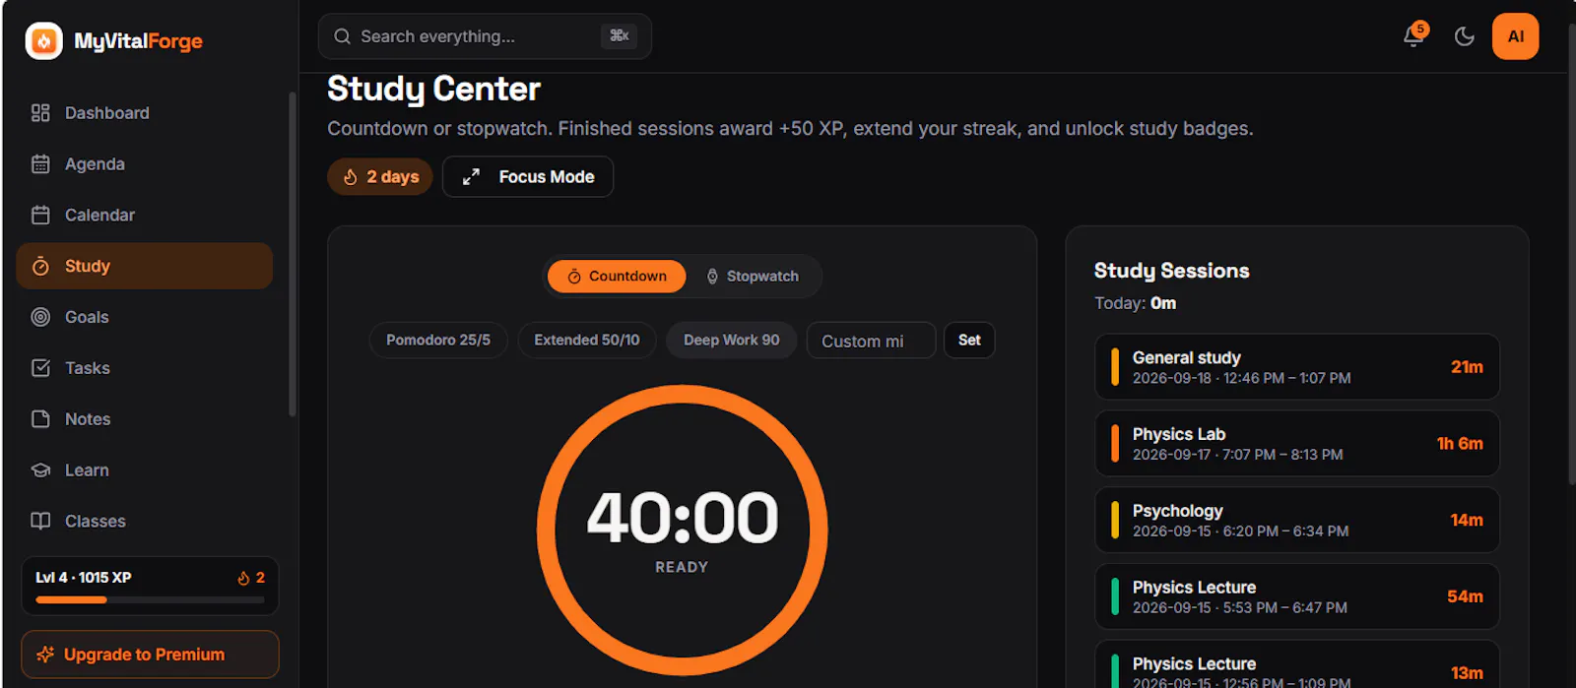Select the Pomodoro 25/5 preset
The height and width of the screenshot is (688, 1576).
438,341
